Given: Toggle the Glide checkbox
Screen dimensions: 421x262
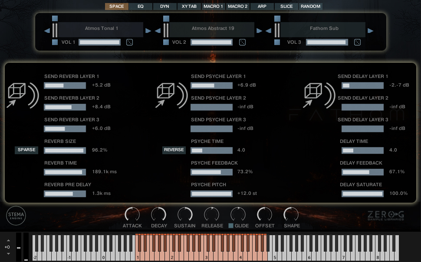Looking at the screenshot, I should (x=231, y=226).
